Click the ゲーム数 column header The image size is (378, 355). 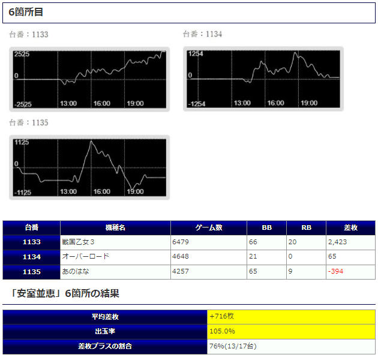[x=208, y=228]
